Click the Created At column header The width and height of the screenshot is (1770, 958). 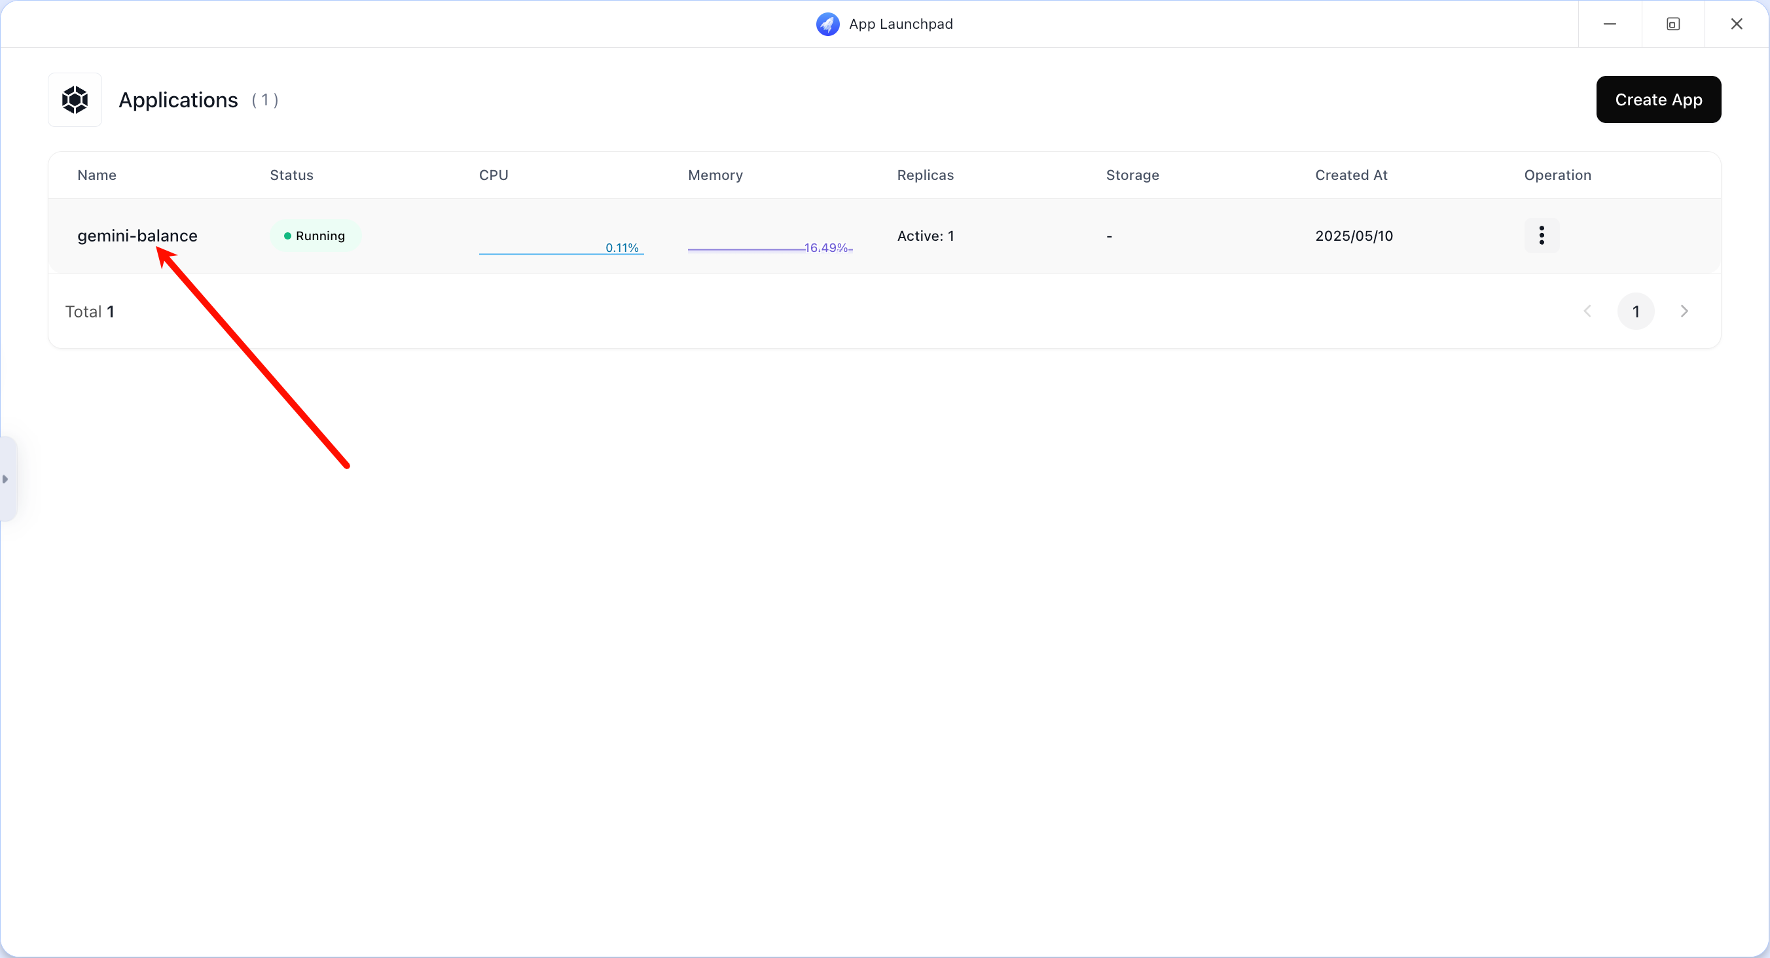point(1351,175)
